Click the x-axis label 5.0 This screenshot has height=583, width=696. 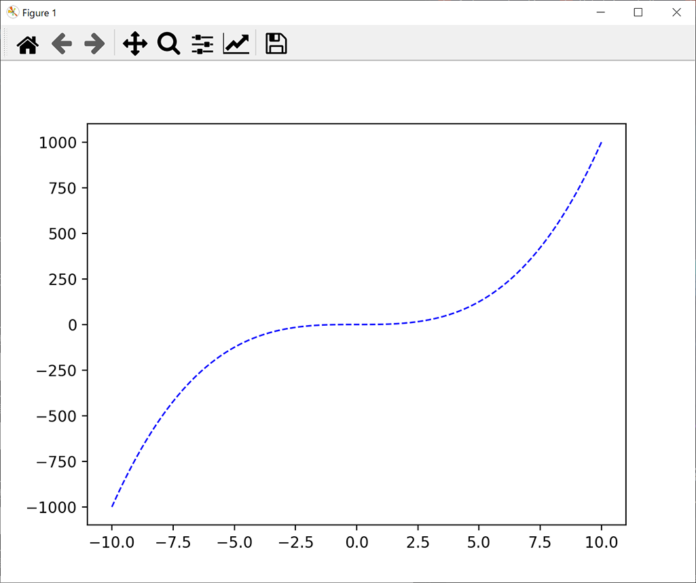(x=479, y=542)
